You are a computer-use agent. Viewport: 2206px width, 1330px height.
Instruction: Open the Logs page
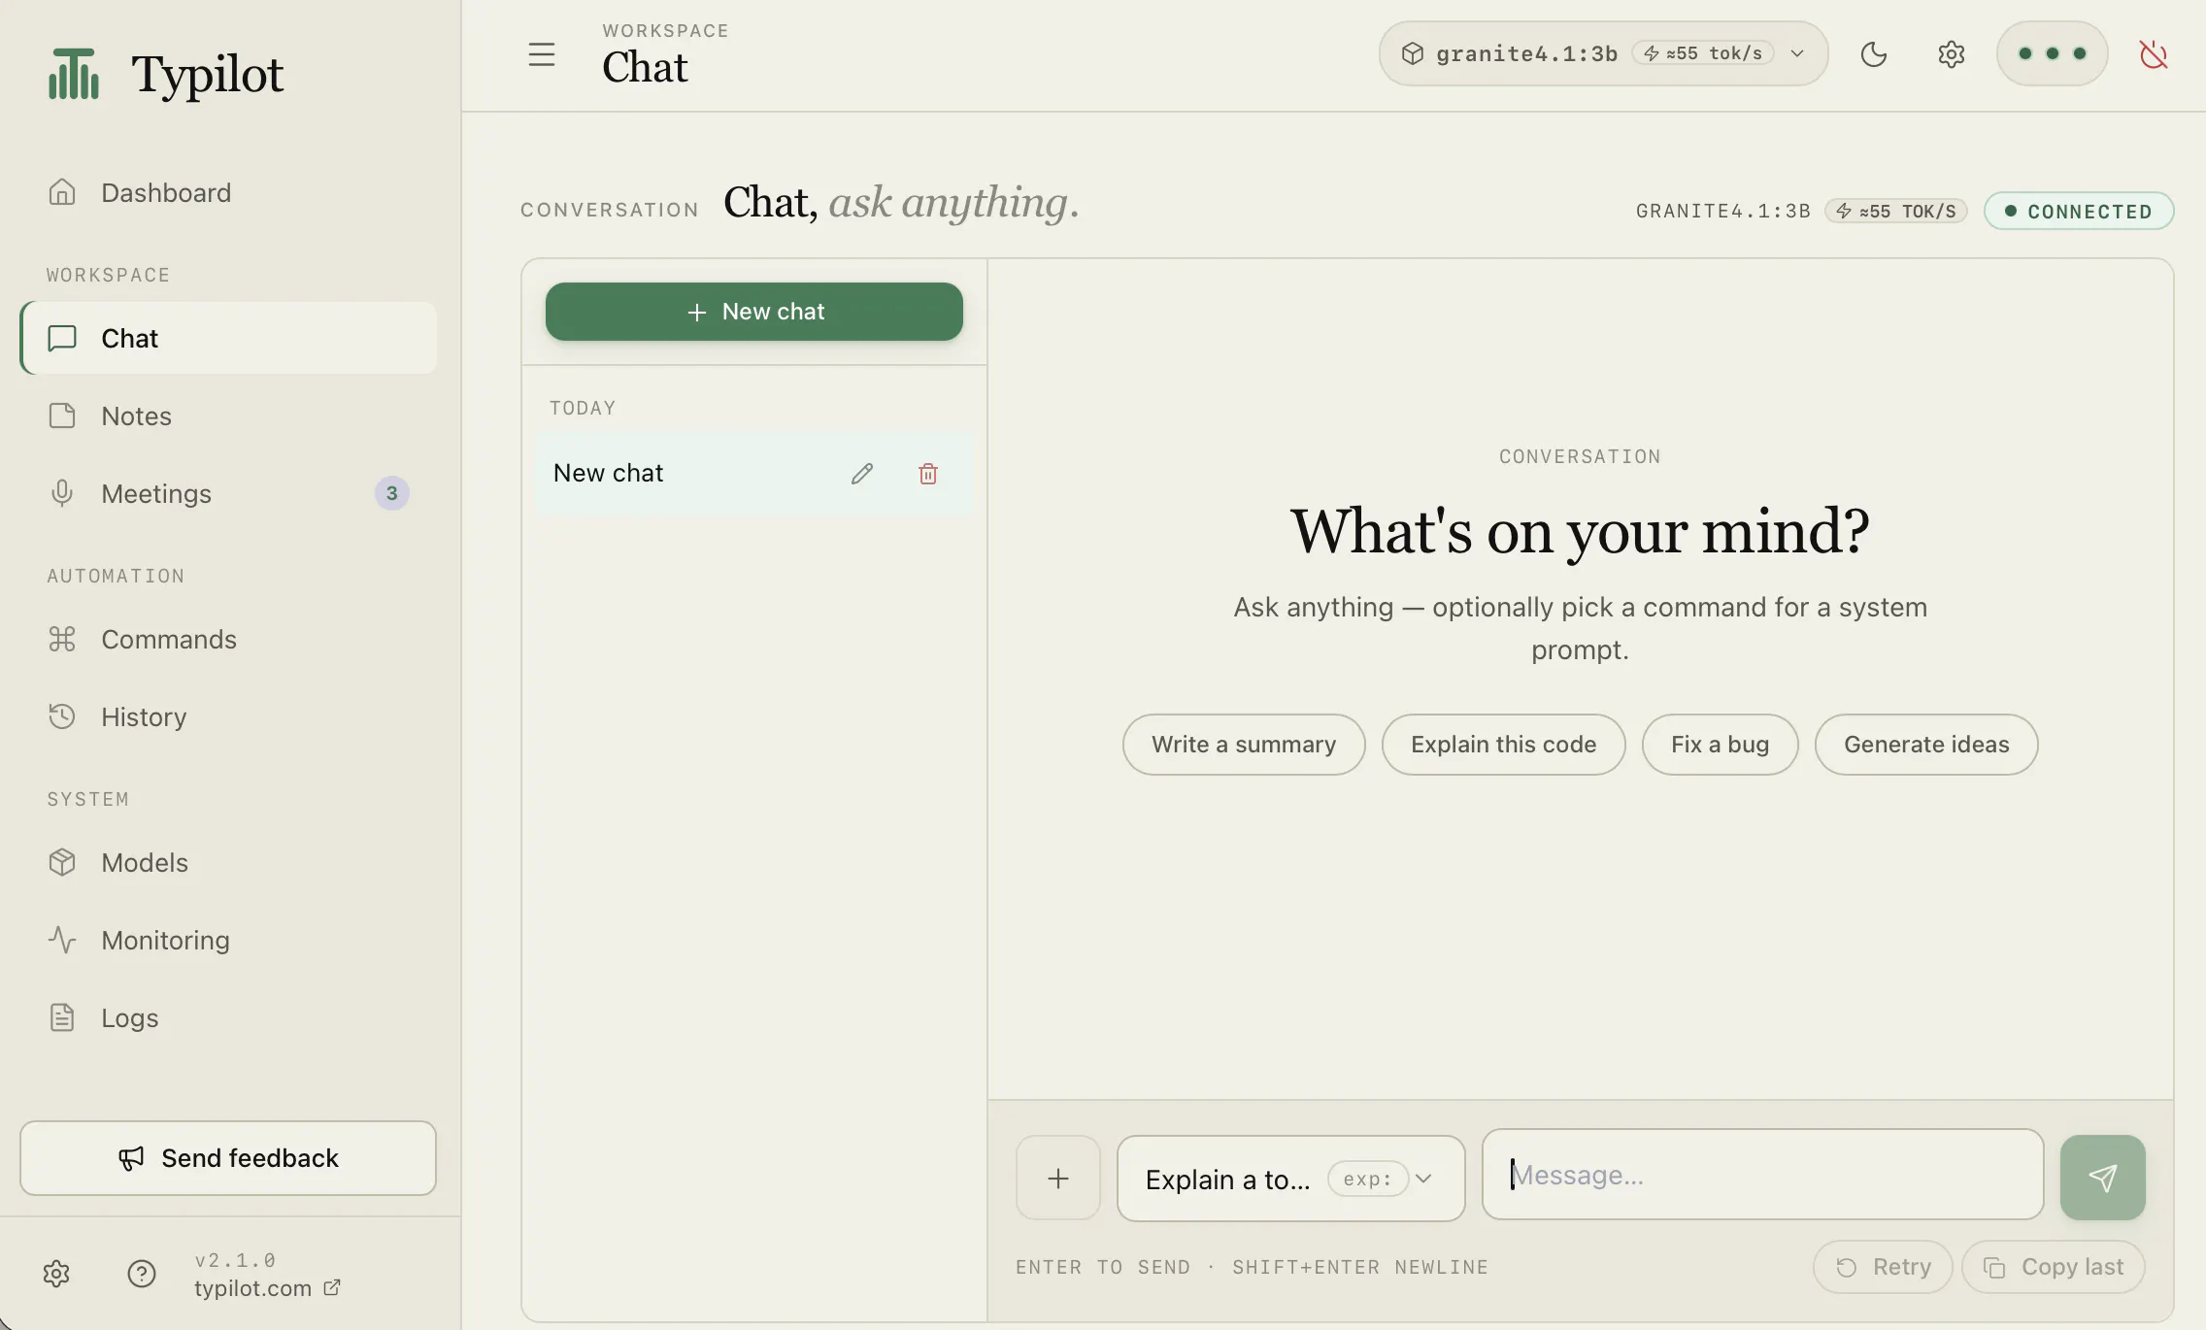pyautogui.click(x=228, y=1017)
